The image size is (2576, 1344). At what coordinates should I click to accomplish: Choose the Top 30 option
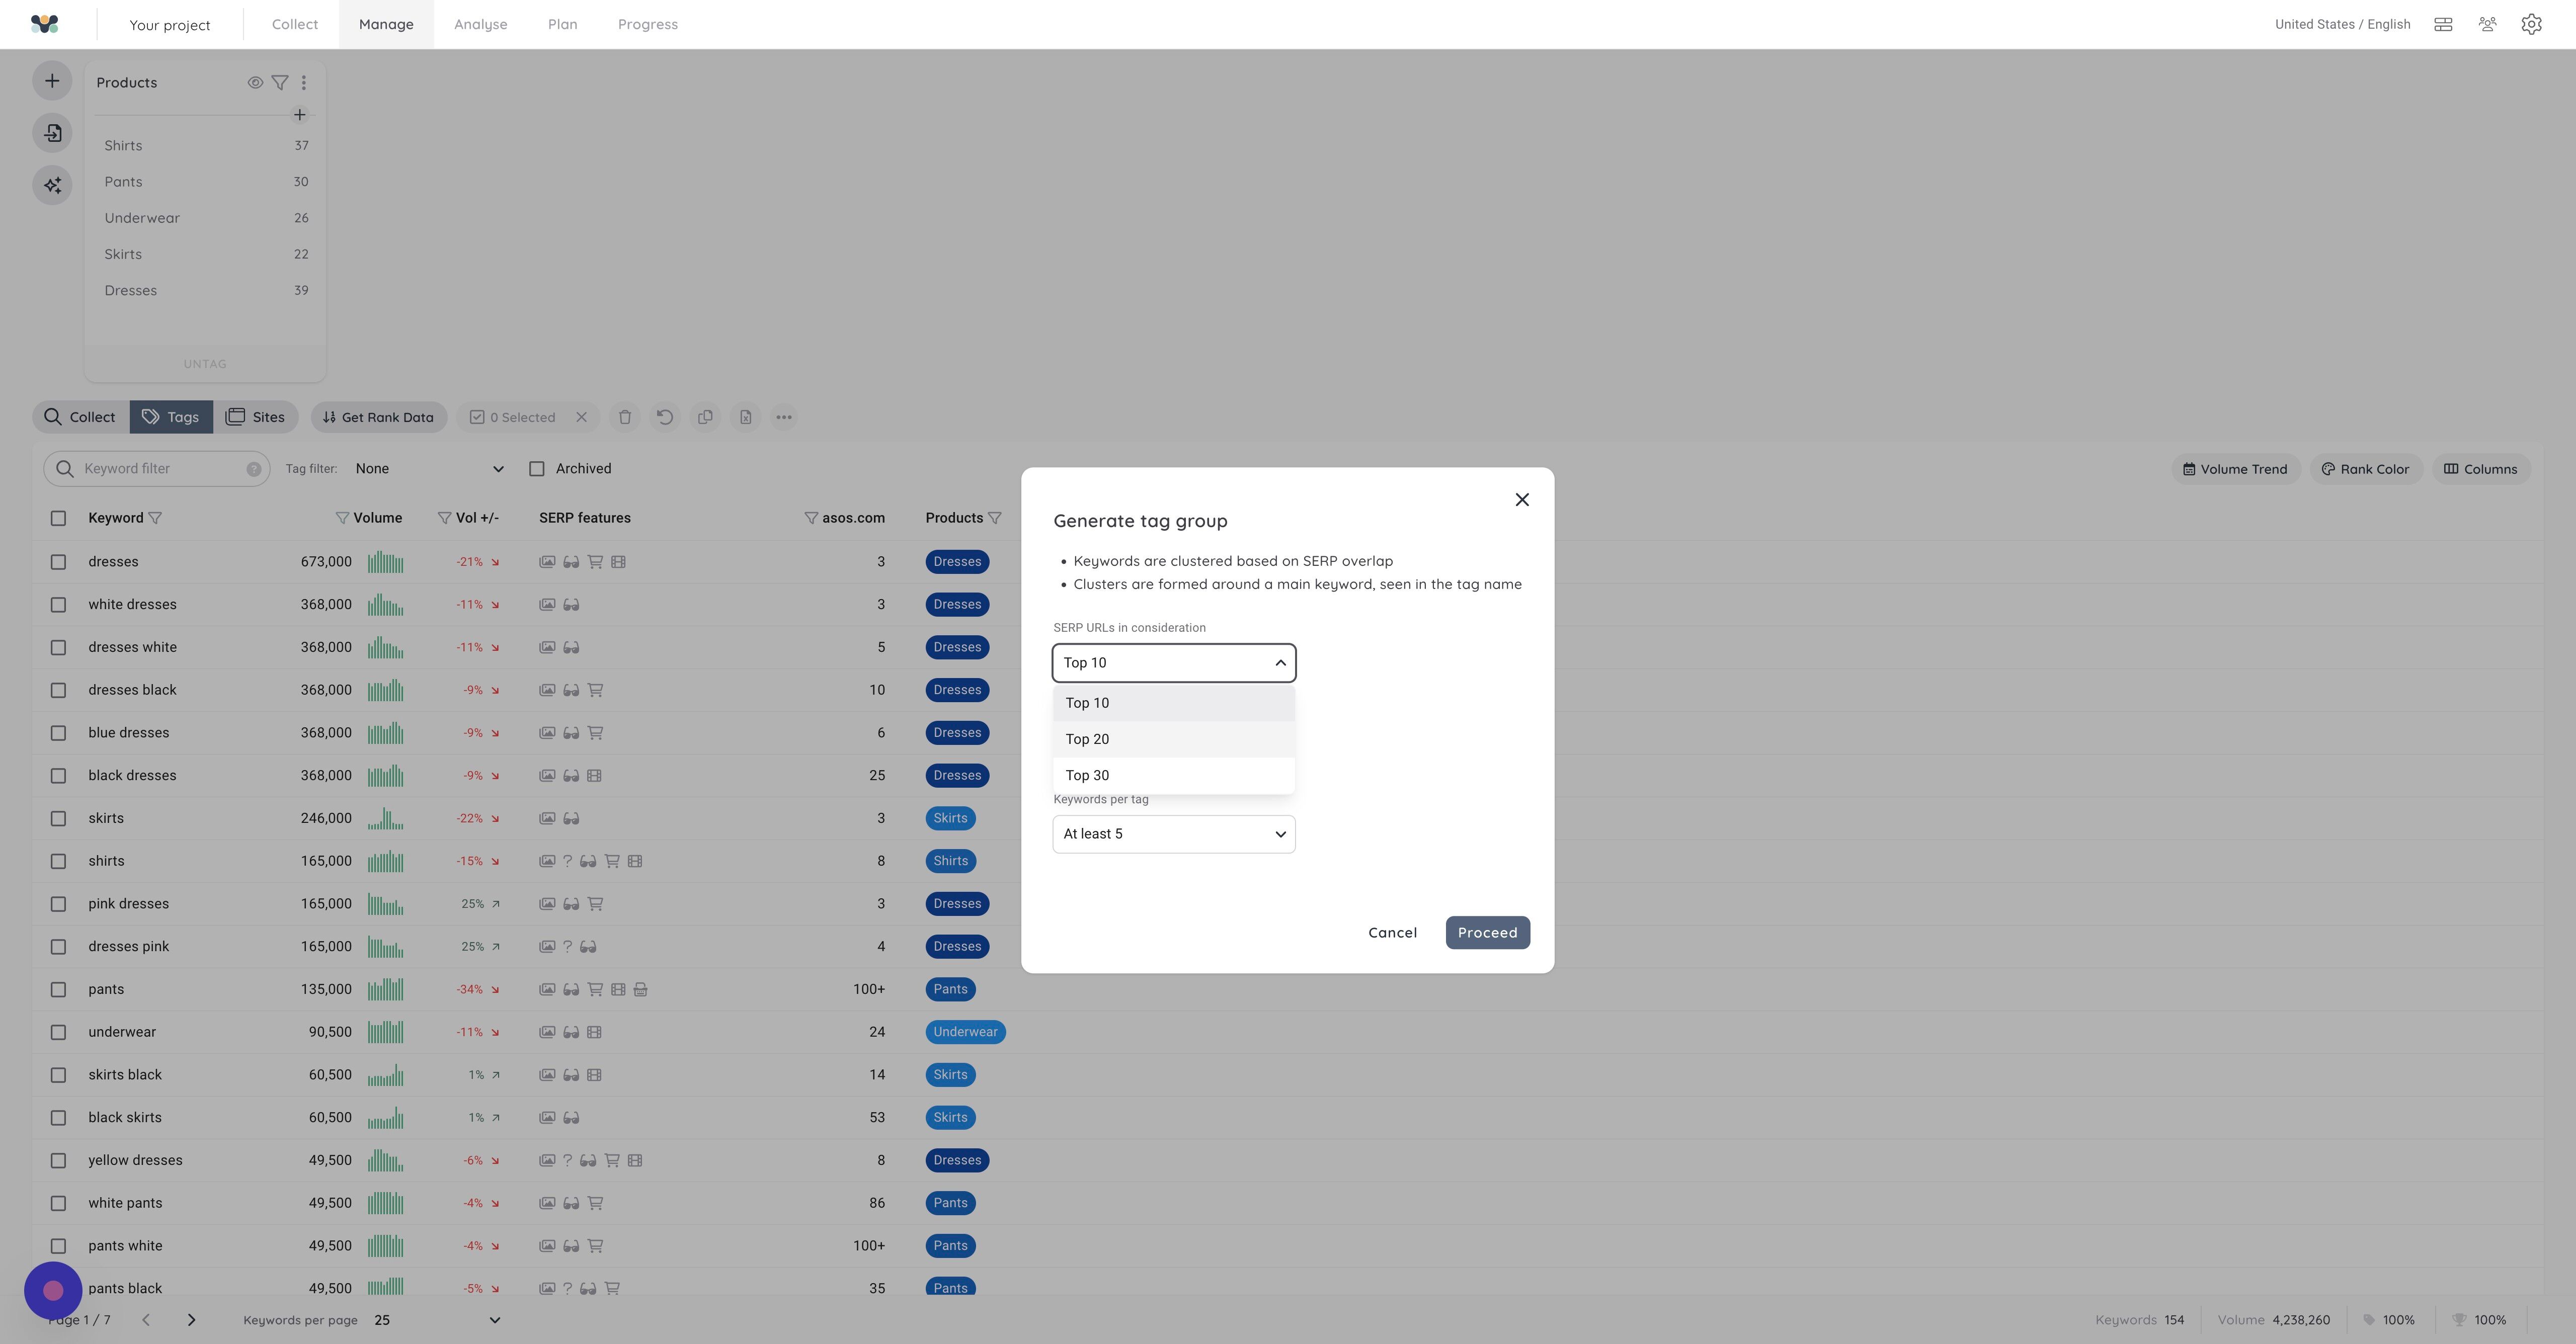coord(1174,775)
